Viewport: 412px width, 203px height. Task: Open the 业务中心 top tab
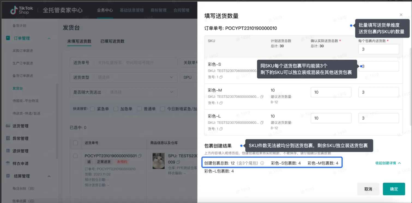(x=105, y=10)
